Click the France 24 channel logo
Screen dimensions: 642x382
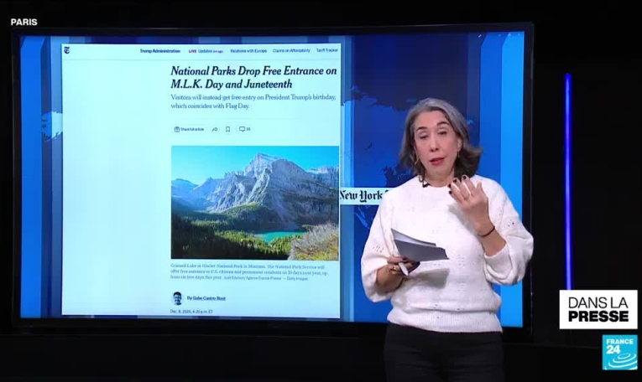pyautogui.click(x=619, y=352)
